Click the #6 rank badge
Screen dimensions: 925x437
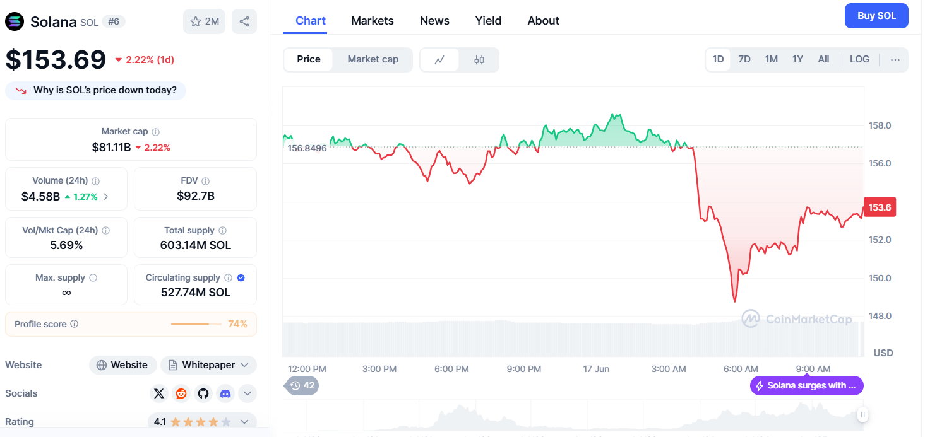point(114,21)
